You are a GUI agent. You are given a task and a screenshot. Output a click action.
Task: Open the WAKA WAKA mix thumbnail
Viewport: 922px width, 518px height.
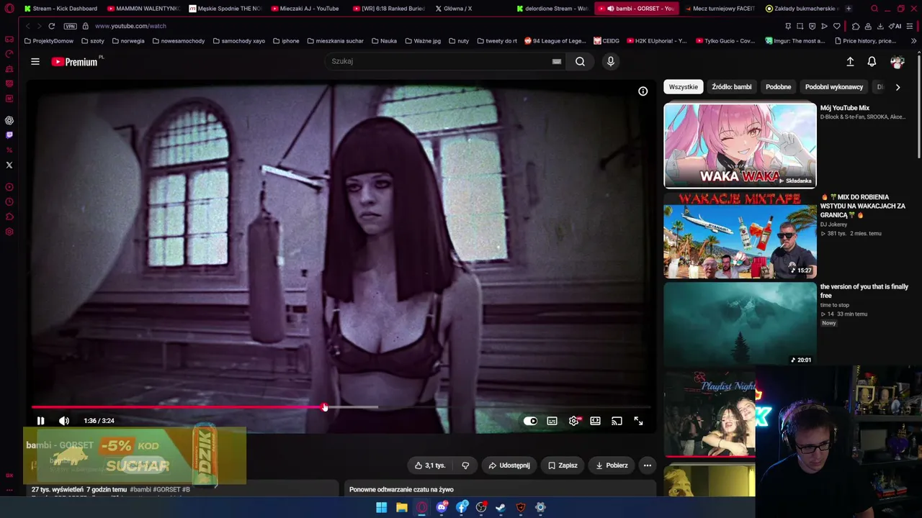[740, 145]
